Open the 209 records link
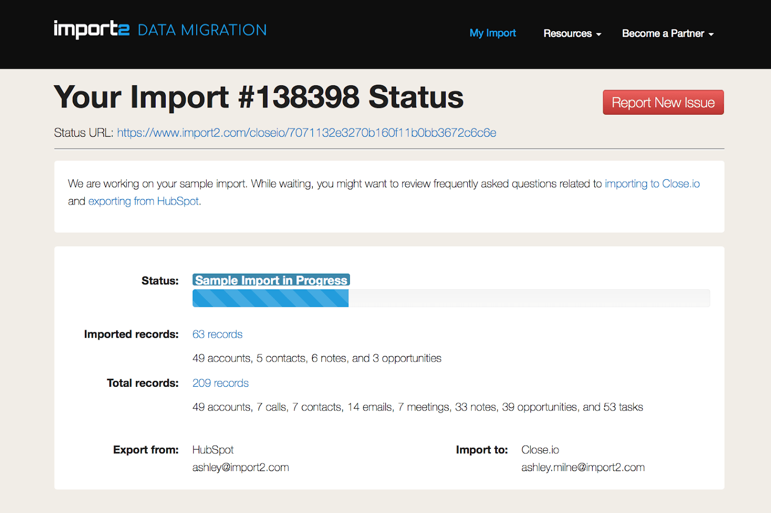The image size is (771, 513). [x=220, y=383]
